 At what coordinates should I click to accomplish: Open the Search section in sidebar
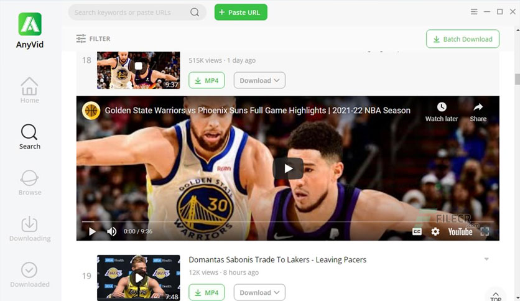pyautogui.click(x=29, y=137)
